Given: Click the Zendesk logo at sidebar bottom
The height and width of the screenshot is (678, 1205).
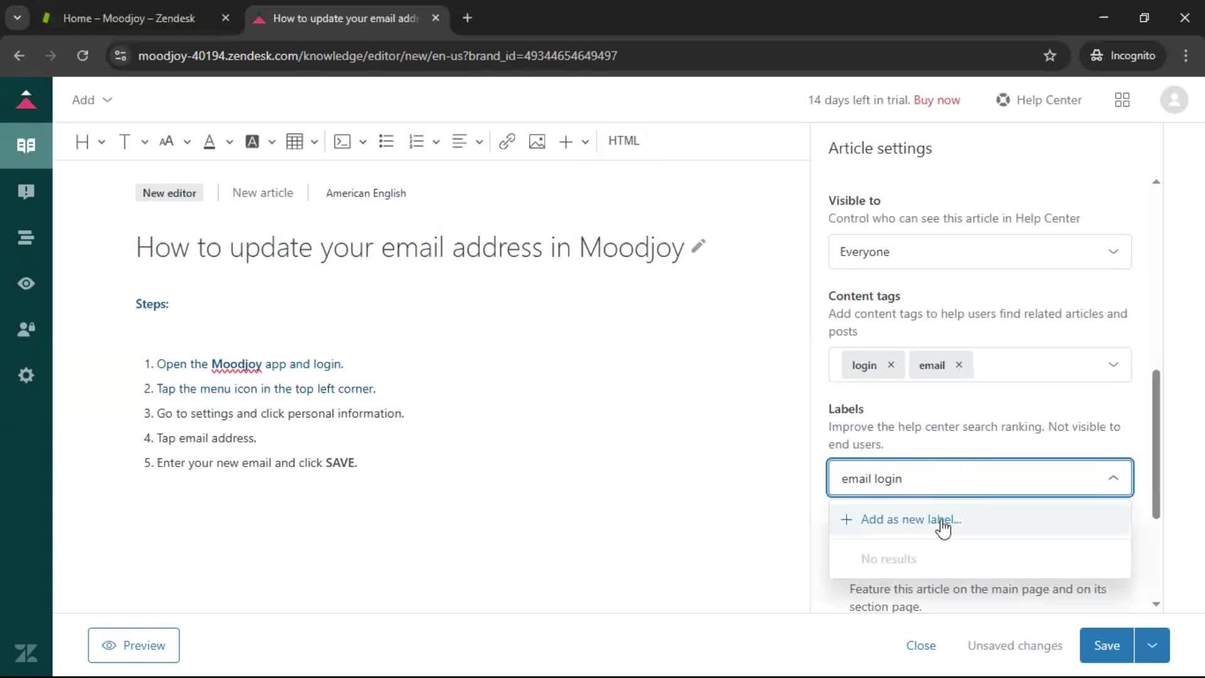Looking at the screenshot, I should tap(26, 653).
